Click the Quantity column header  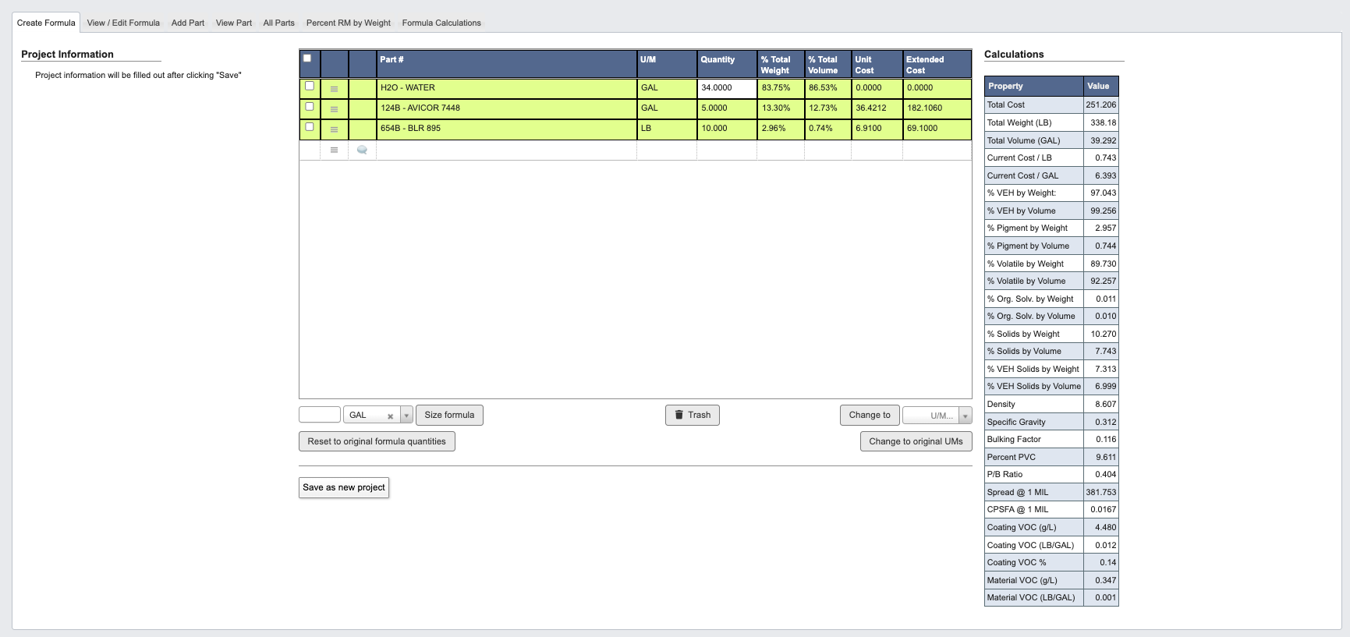(x=727, y=64)
